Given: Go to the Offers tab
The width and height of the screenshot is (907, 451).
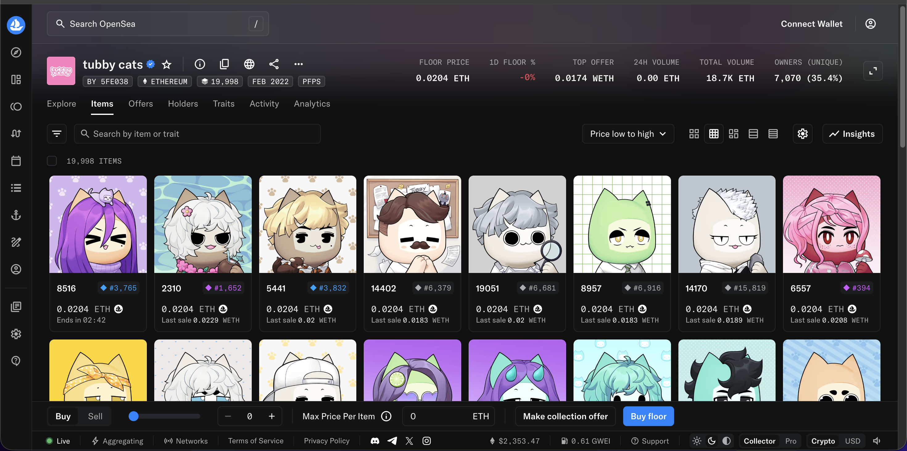Looking at the screenshot, I should point(140,104).
